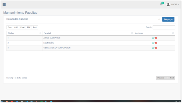The image size is (182, 103).
Task: Add a faculty with Agregar button
Action: coord(168,19)
